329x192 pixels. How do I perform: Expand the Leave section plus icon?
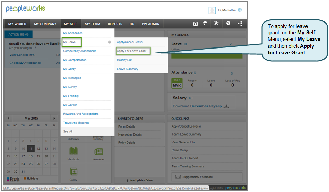tap(186, 44)
